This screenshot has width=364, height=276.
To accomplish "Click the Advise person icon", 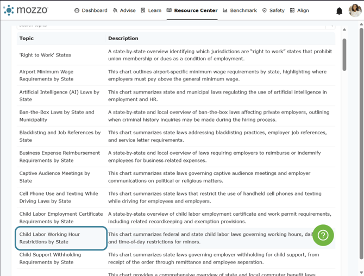I will pos(115,10).
